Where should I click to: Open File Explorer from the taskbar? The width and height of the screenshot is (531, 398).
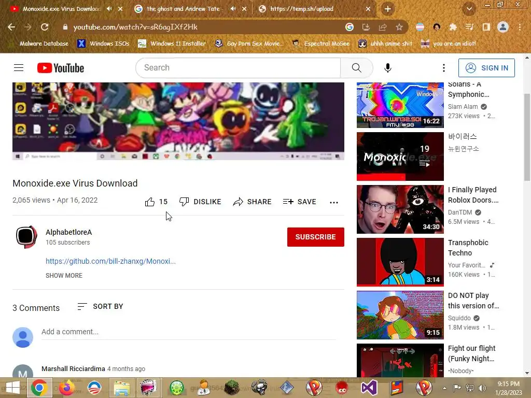(x=121, y=388)
